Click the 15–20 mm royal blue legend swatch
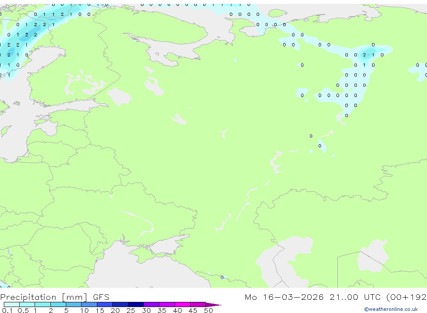The width and height of the screenshot is (427, 313). [x=105, y=304]
